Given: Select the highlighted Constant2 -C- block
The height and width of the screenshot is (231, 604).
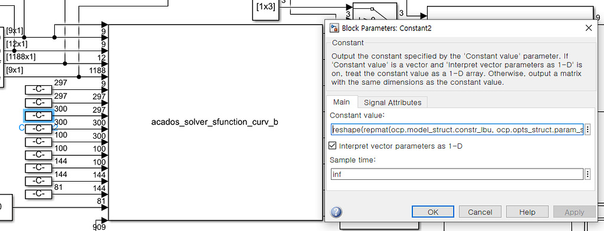Looking at the screenshot, I should (x=38, y=115).
